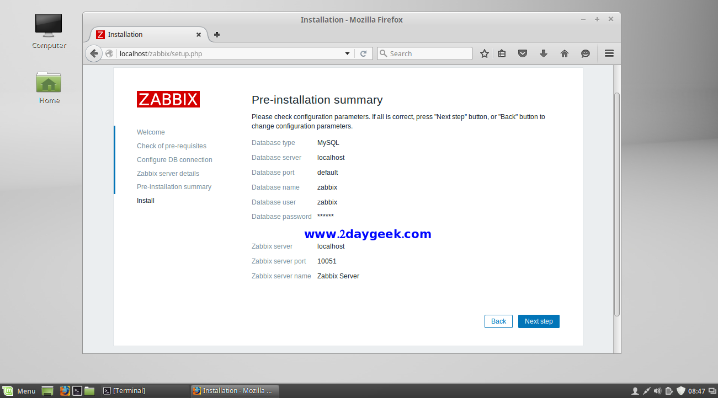Click the Back button
This screenshot has height=398, width=718.
(498, 321)
